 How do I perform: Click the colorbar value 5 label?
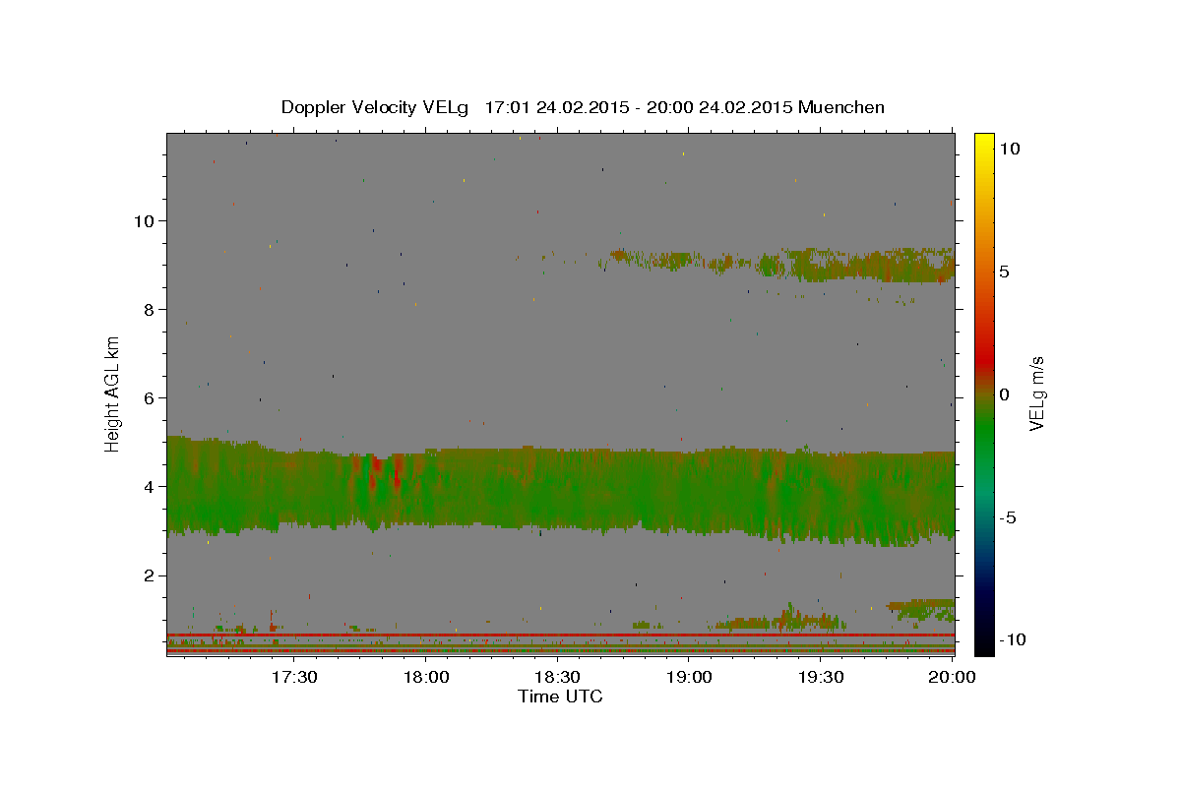coord(1005,272)
